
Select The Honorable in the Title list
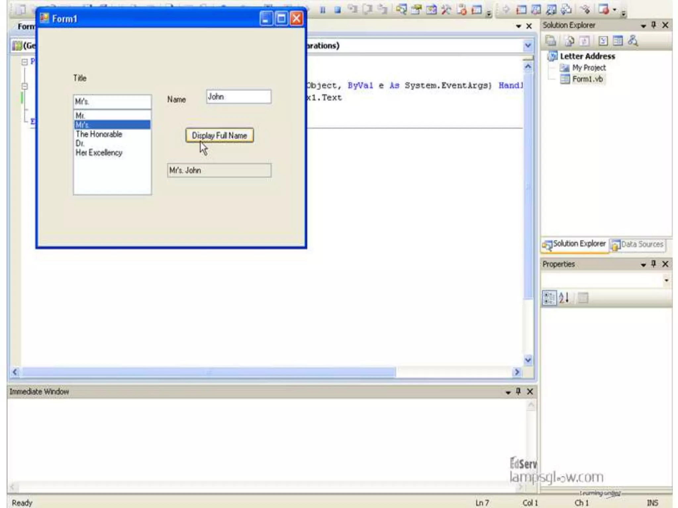(113, 134)
